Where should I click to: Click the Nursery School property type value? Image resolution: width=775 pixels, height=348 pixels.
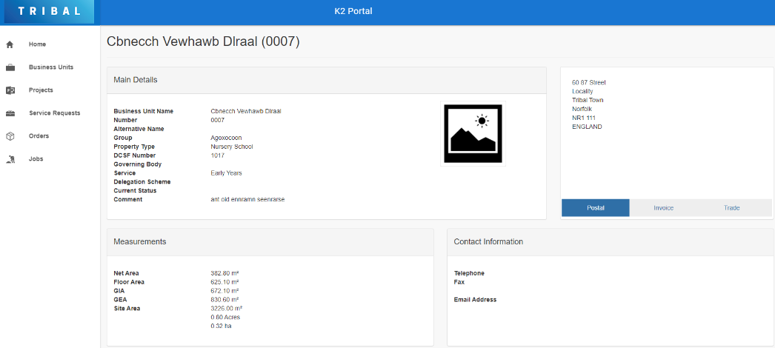[x=231, y=147]
